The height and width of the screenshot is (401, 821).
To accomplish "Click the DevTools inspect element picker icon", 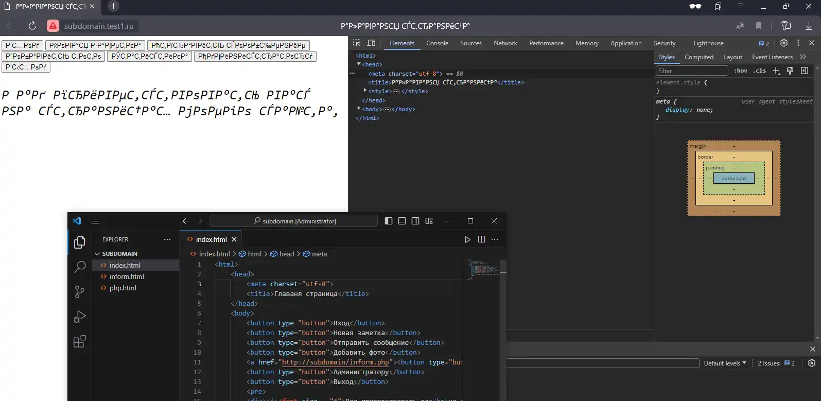I will [x=357, y=43].
